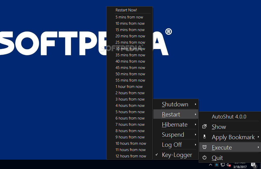Image resolution: width=261 pixels, height=169 pixels.
Task: Open the taskbar clock showing 3/18/2017
Action: point(240,165)
